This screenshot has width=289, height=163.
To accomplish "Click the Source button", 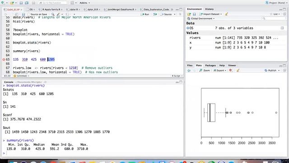I will (166, 14).
